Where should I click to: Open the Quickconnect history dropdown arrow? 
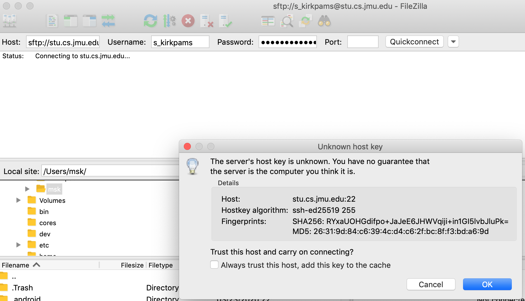[x=453, y=42]
